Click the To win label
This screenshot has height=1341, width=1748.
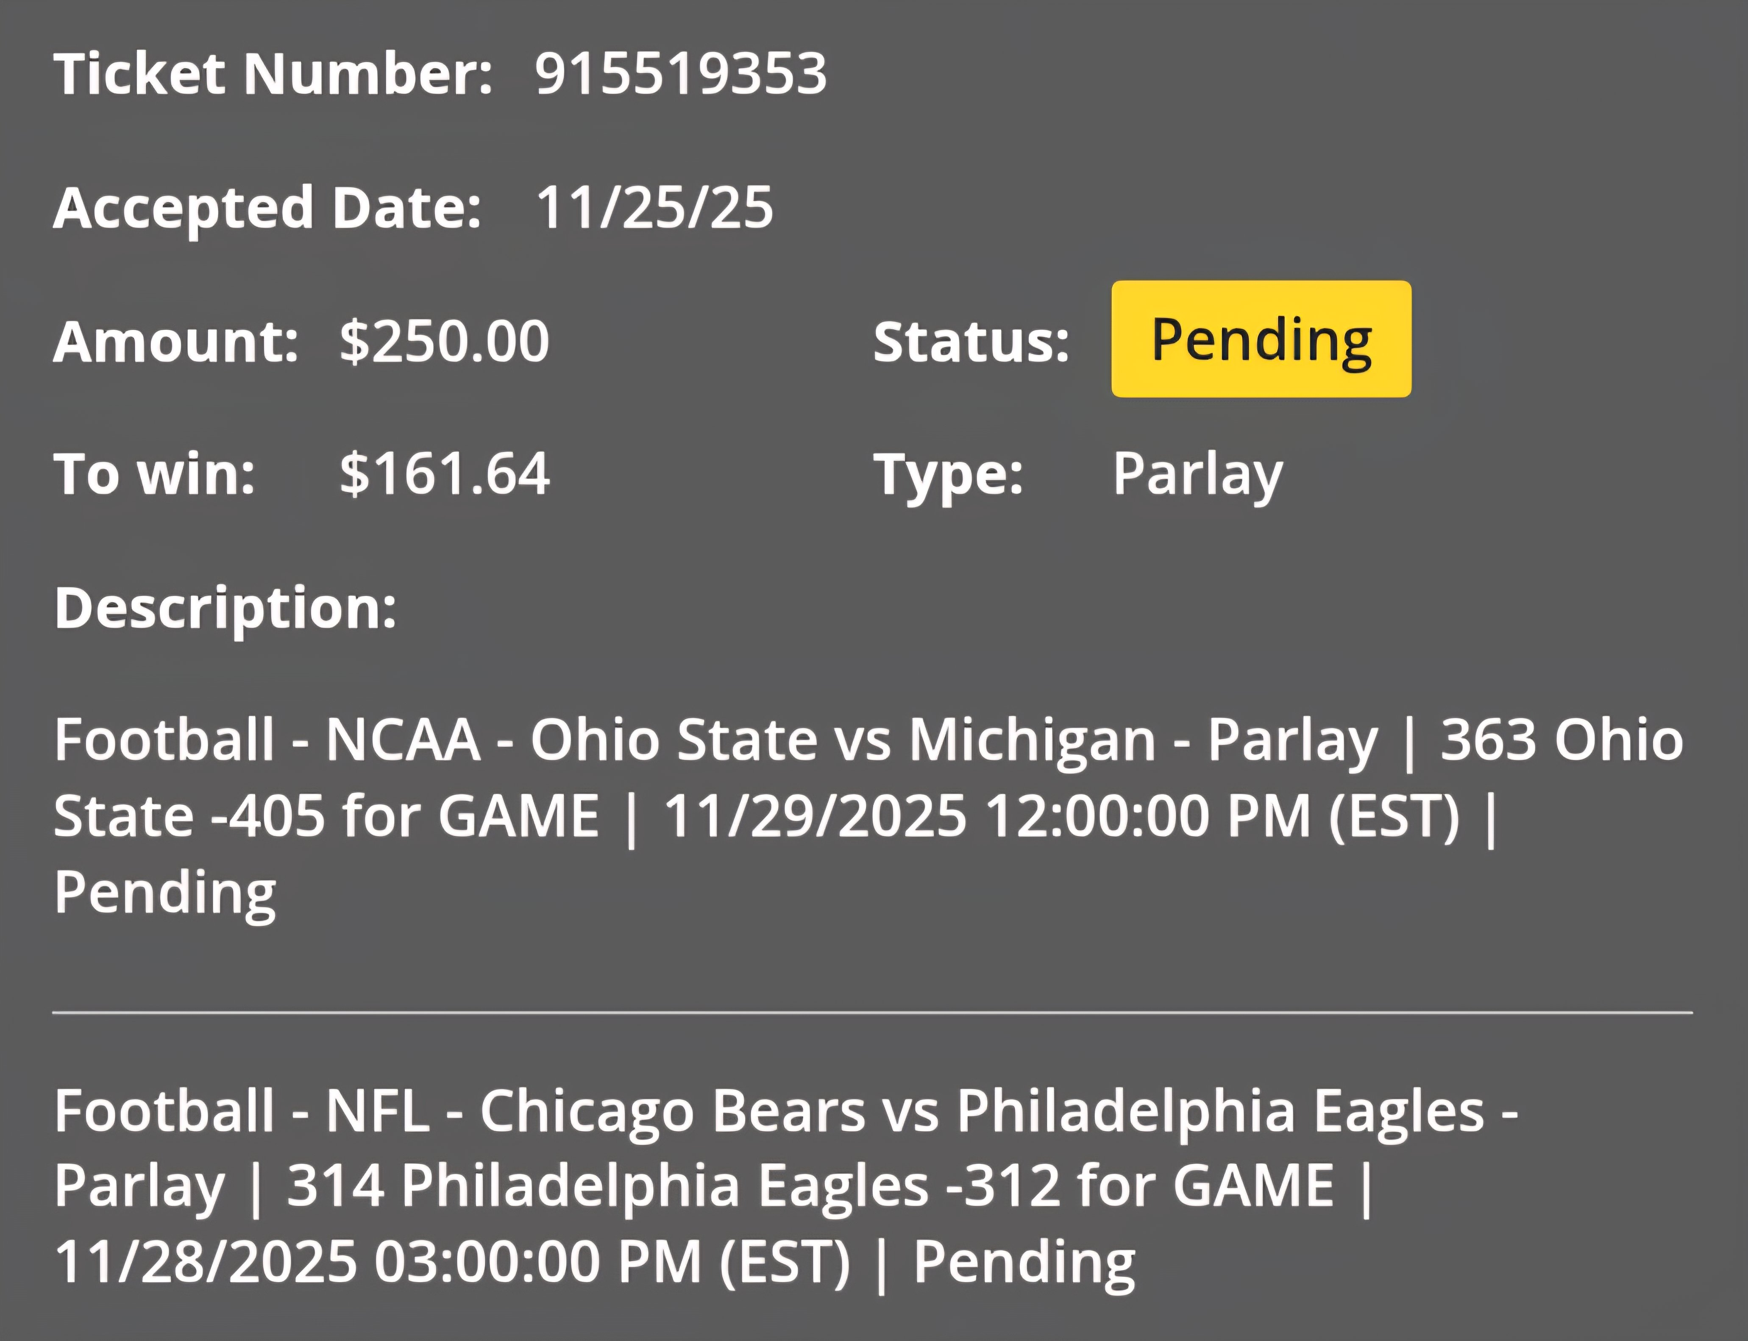pyautogui.click(x=154, y=473)
